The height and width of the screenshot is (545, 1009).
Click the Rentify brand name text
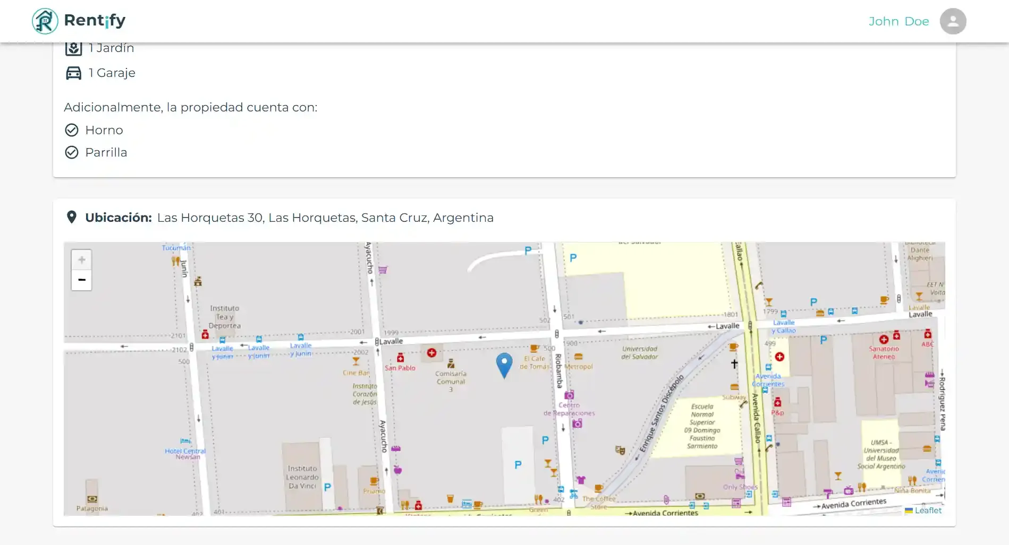[95, 20]
